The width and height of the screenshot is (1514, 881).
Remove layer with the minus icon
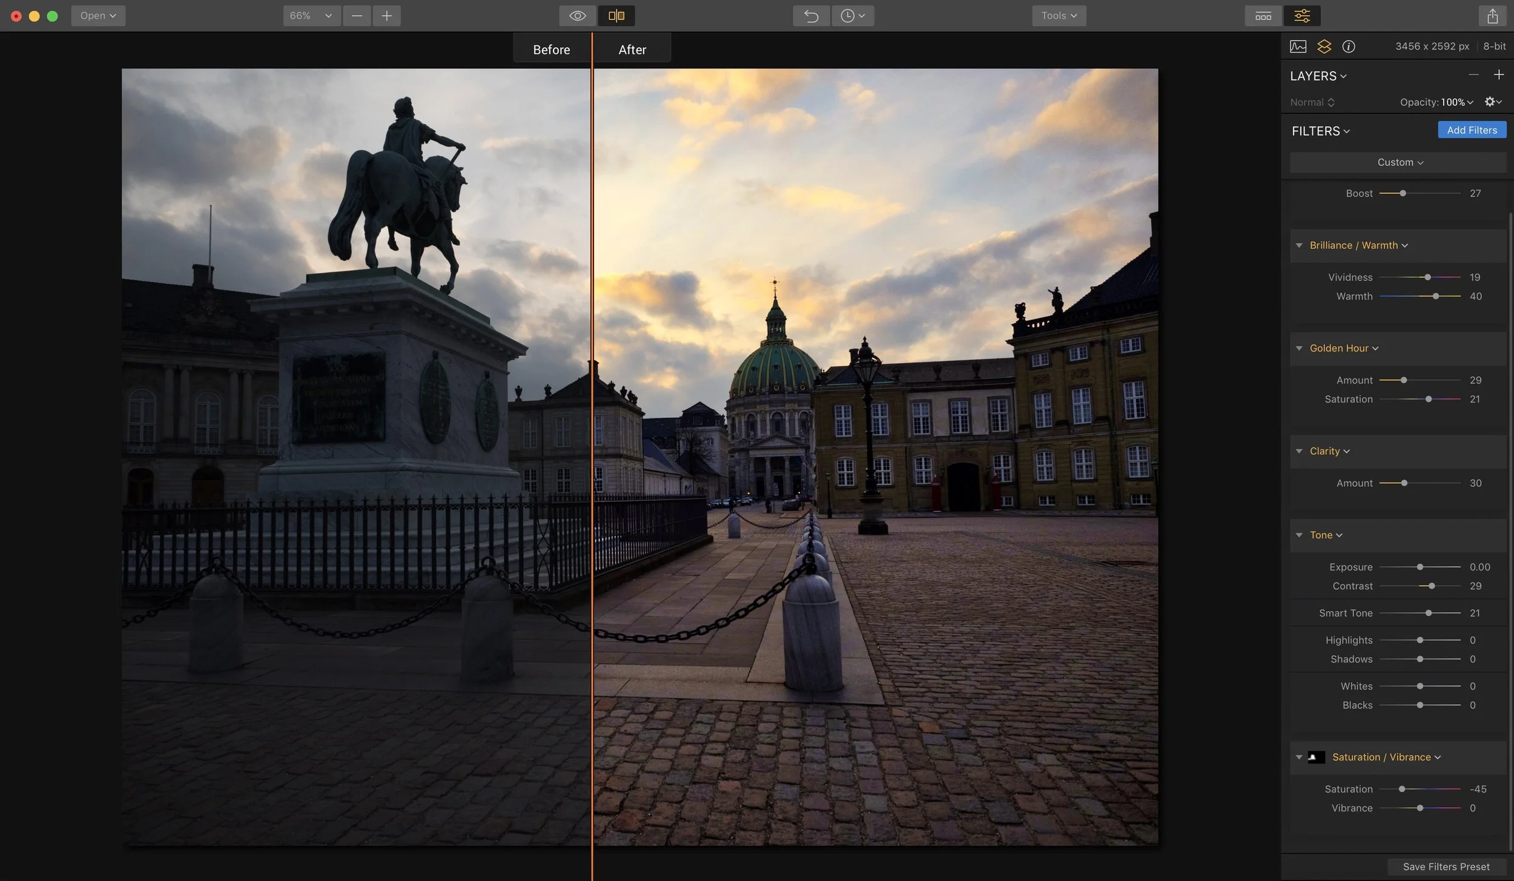[1473, 74]
